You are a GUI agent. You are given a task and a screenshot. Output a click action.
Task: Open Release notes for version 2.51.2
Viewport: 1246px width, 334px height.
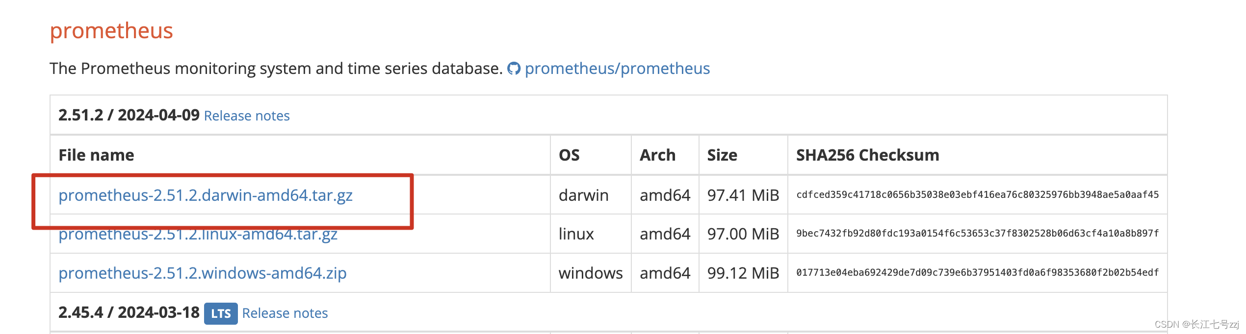pyautogui.click(x=247, y=116)
